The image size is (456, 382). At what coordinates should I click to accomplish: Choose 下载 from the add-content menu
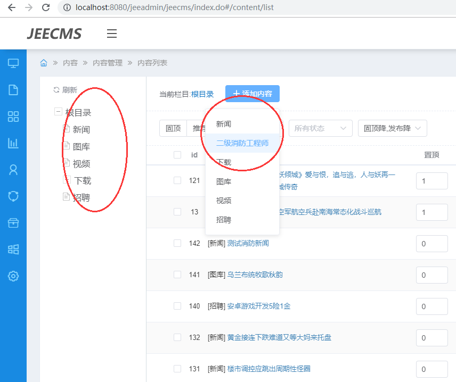[x=242, y=162]
